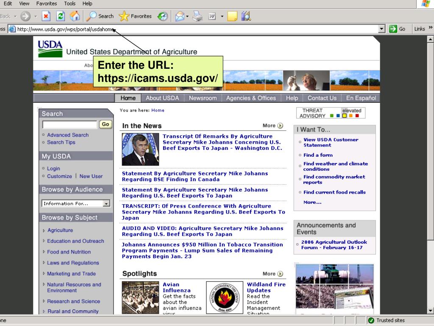Open the Favorites menu in menu bar
The image size is (434, 326).
click(47, 3)
